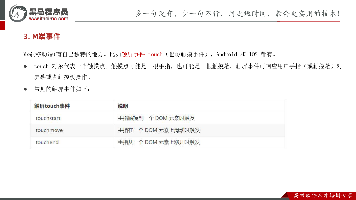Click the bullet line starting touch 对象代表一个触摸点
Image resolution: width=356 pixels, height=200 pixels.
188,66
